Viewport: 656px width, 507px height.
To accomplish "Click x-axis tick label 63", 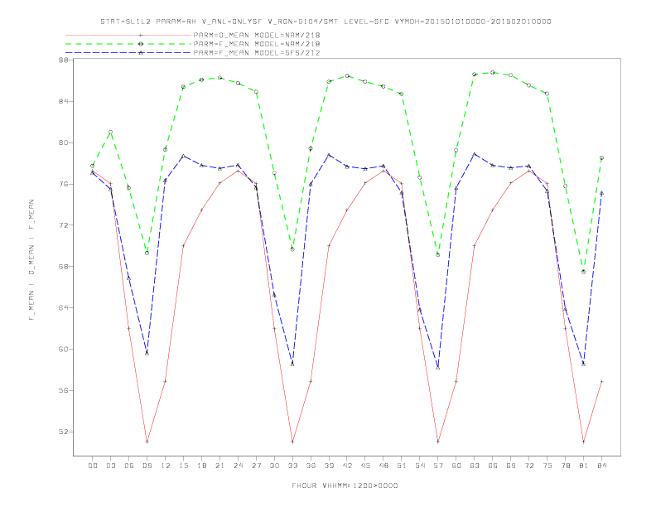I will tap(475, 466).
